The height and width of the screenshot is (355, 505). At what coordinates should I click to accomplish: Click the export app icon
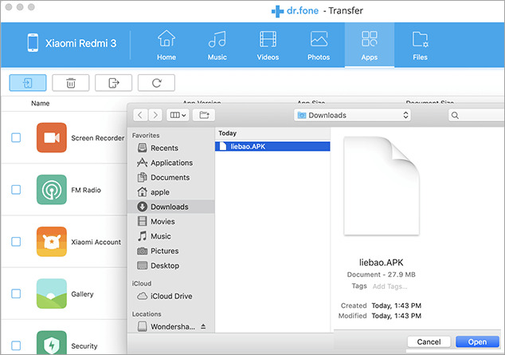[x=113, y=83]
